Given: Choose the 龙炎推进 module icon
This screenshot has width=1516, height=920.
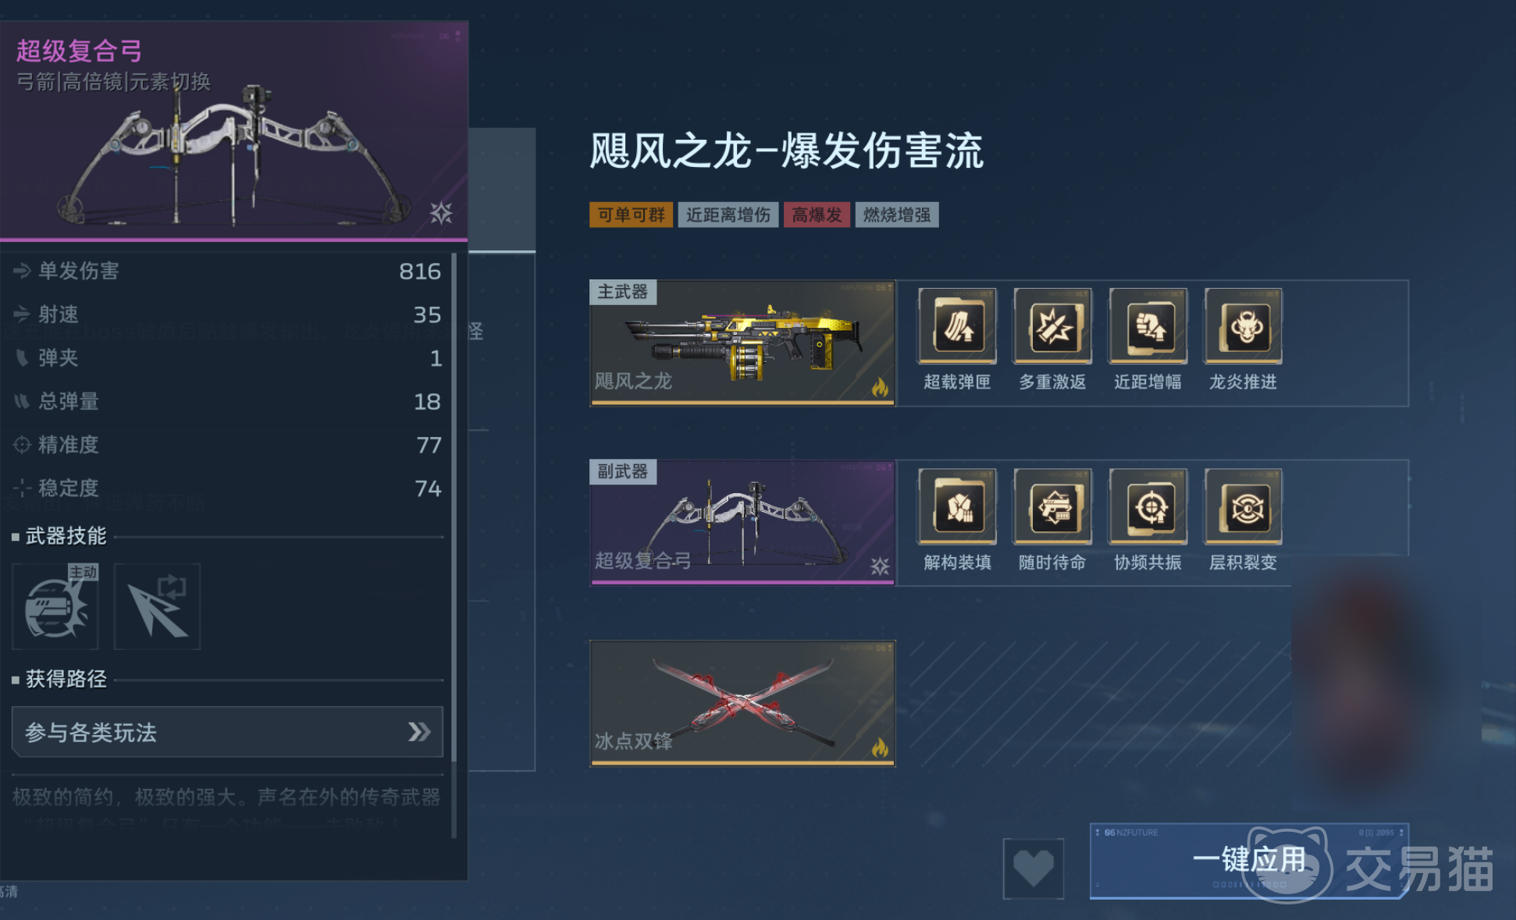Looking at the screenshot, I should [x=1243, y=325].
